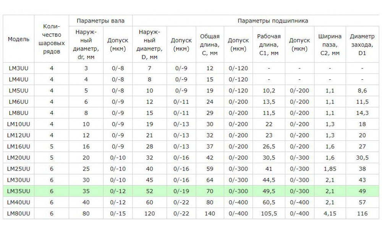The image size is (382, 229).
Task: Select the LM80UU model cell
Action: click(18, 213)
